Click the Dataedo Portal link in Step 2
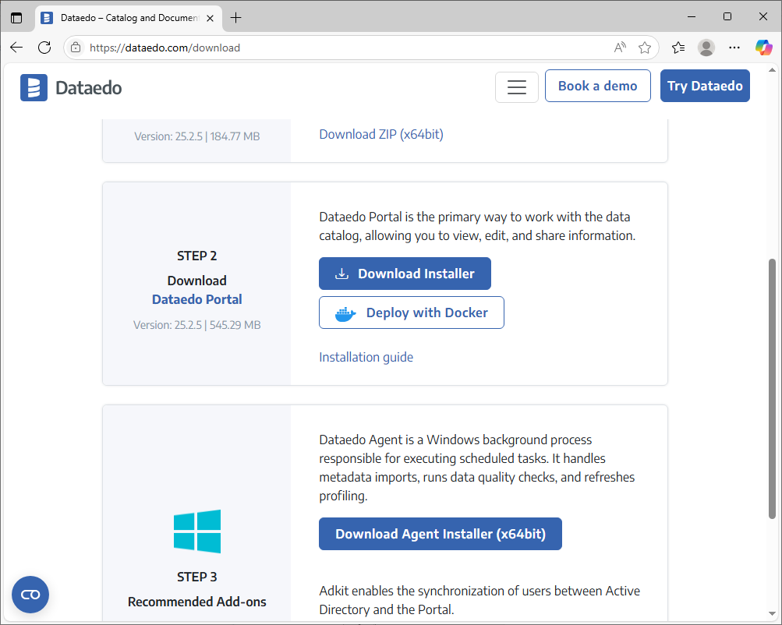The image size is (782, 625). click(x=197, y=299)
